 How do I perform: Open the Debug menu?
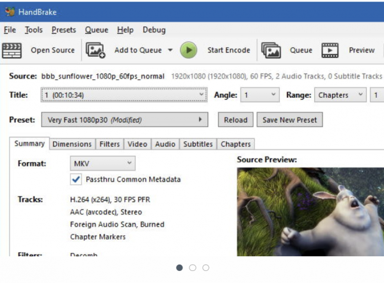pyautogui.click(x=154, y=30)
